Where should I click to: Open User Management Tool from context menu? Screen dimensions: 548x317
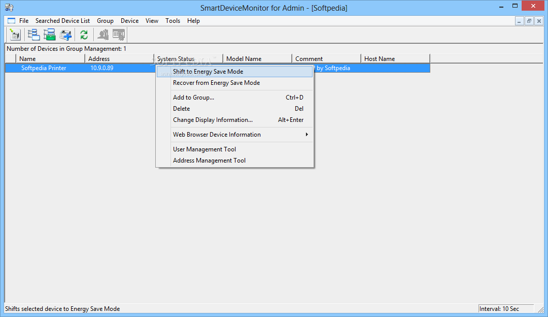(x=234, y=149)
